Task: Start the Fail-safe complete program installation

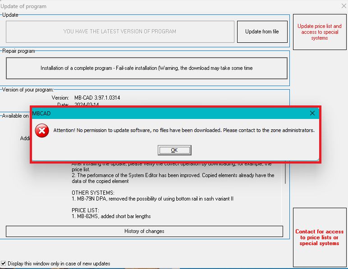Action: tap(147, 68)
